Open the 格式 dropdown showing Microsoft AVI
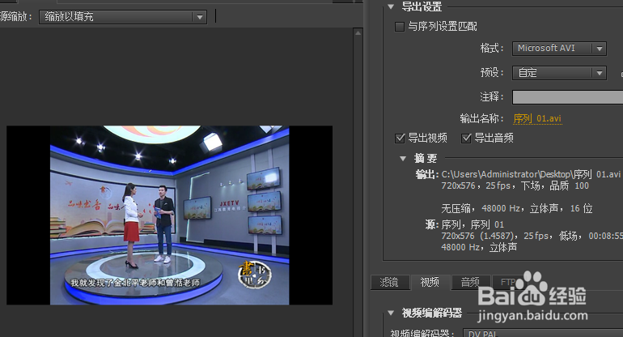Viewport: 623px width, 337px height. point(559,49)
